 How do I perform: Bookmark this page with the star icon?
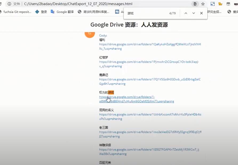pos(203,4)
